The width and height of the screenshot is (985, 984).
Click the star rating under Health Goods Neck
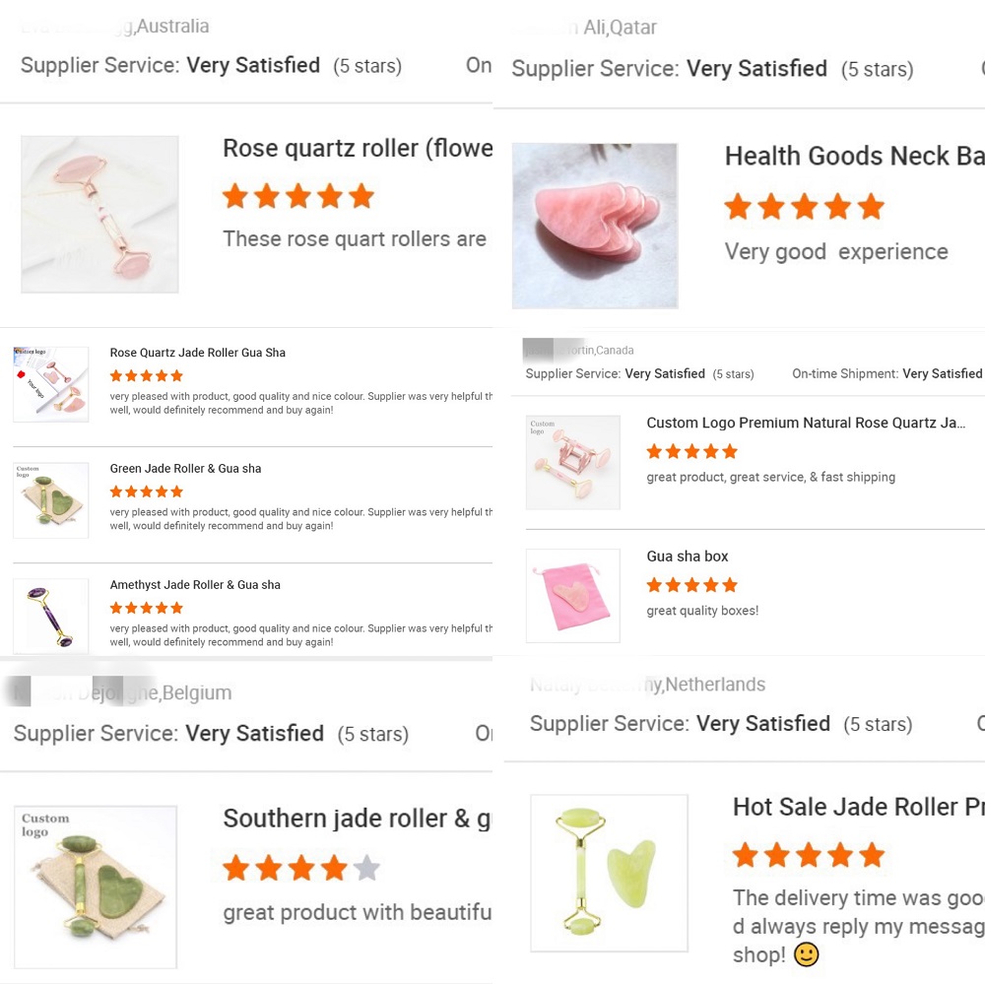tap(804, 207)
